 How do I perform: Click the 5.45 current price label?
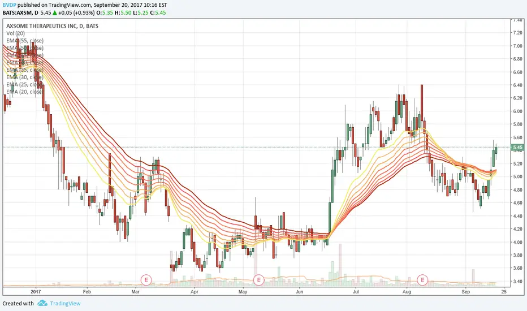(x=517, y=147)
